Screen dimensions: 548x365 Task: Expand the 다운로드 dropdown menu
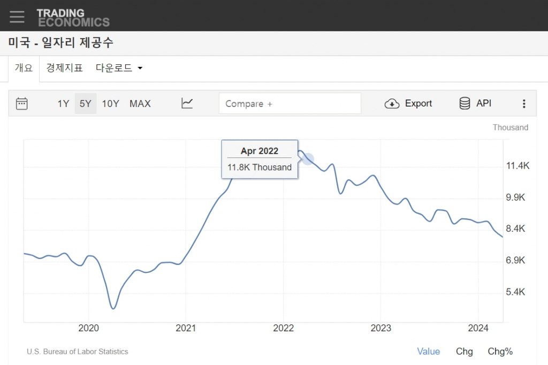tap(119, 68)
